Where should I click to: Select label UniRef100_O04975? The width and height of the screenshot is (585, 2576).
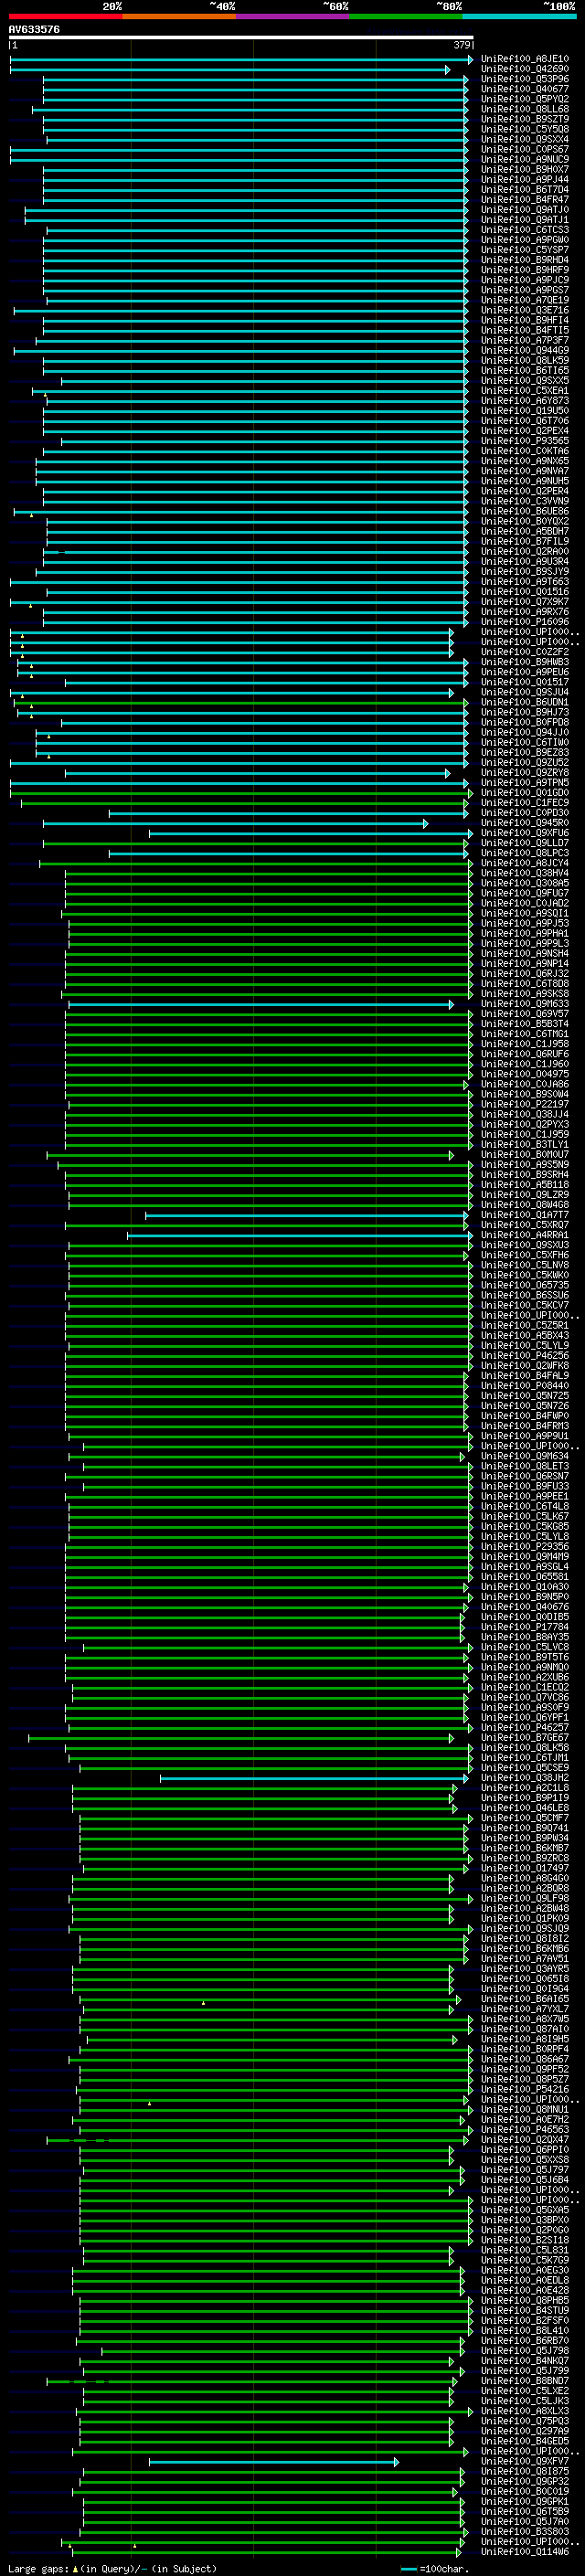pyautogui.click(x=525, y=1074)
